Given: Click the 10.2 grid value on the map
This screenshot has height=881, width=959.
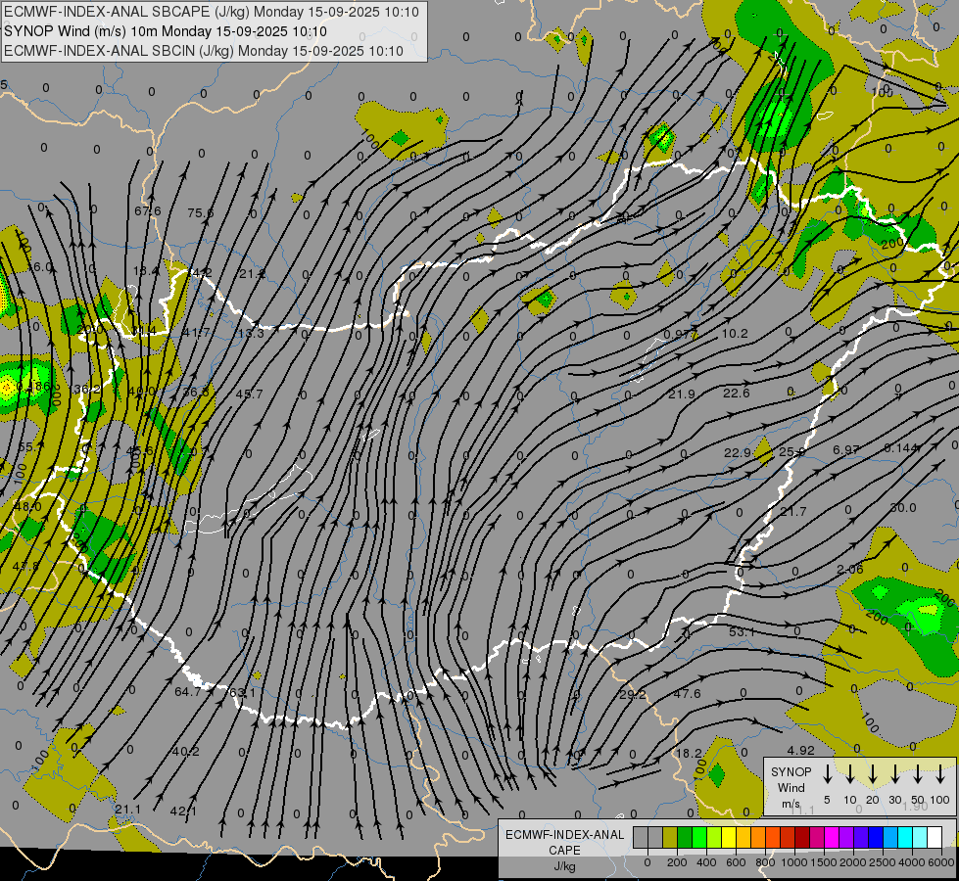Looking at the screenshot, I should click(x=735, y=333).
